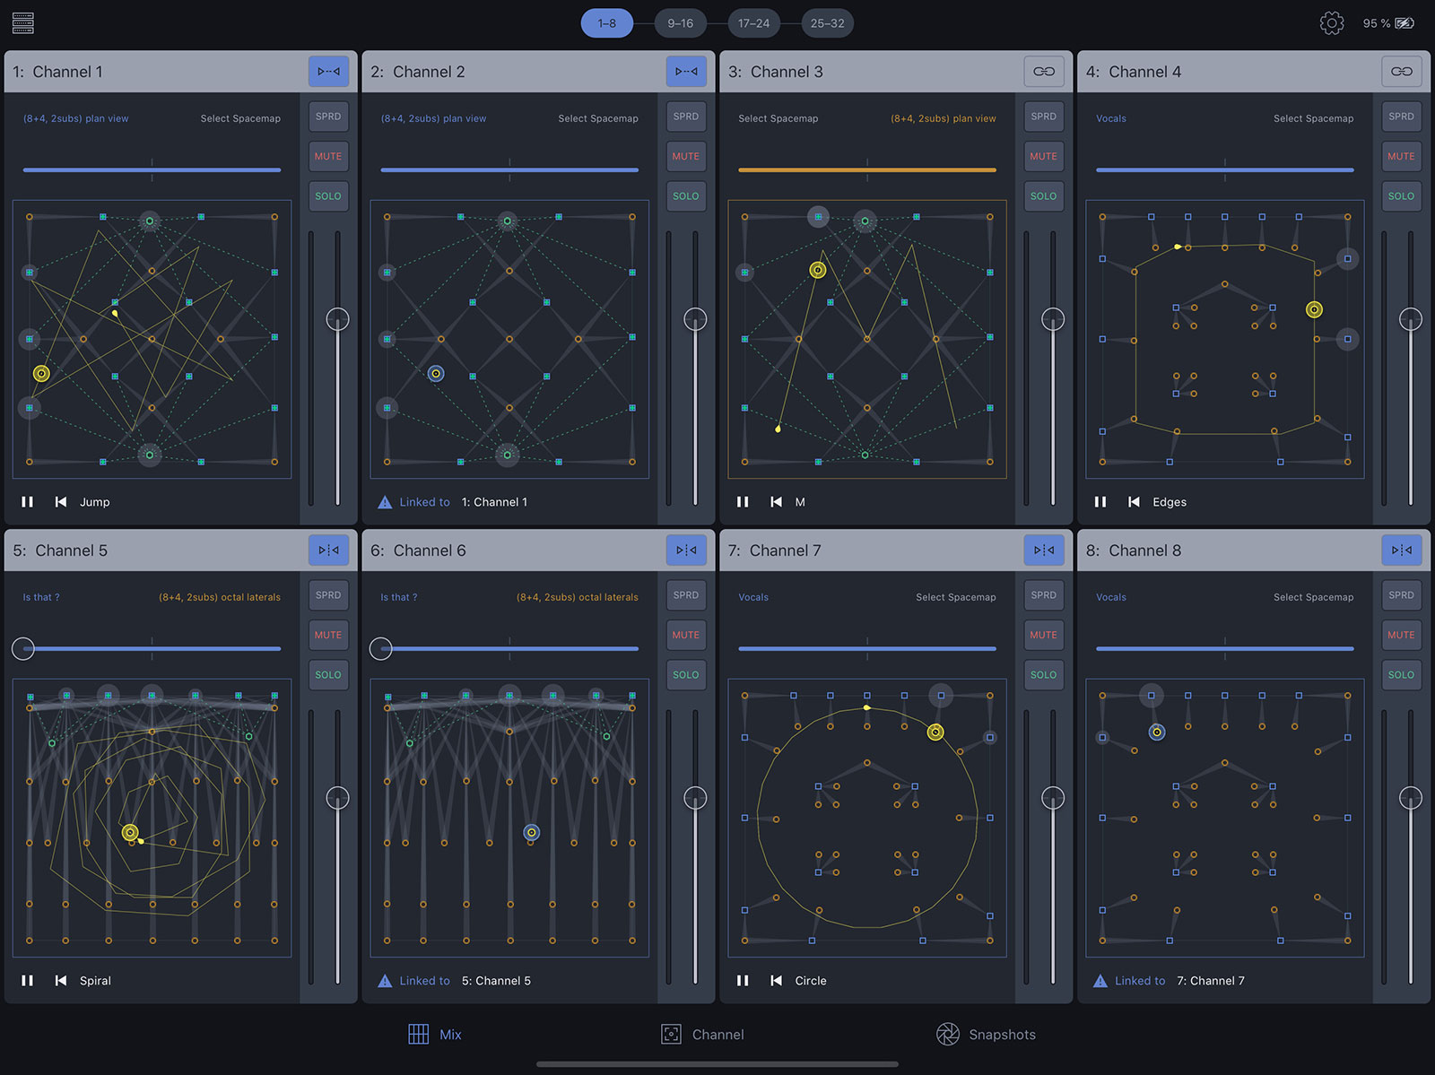Open octal laterals spacemap on Channel 5
The height and width of the screenshot is (1075, 1435).
(x=220, y=597)
